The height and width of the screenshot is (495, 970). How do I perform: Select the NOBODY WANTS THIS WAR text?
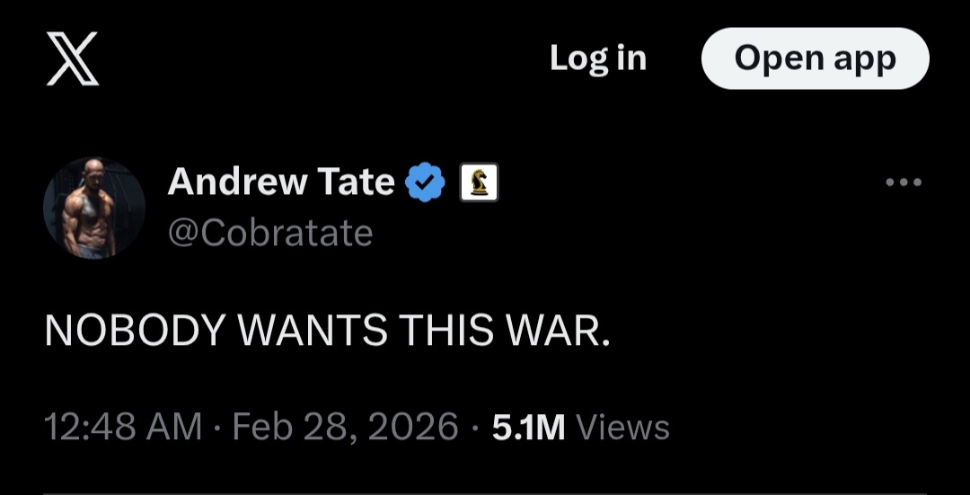(327, 330)
